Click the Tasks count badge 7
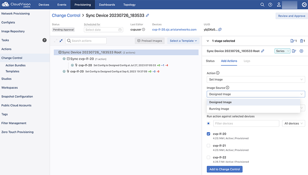The image size is (308, 175). coord(45,40)
